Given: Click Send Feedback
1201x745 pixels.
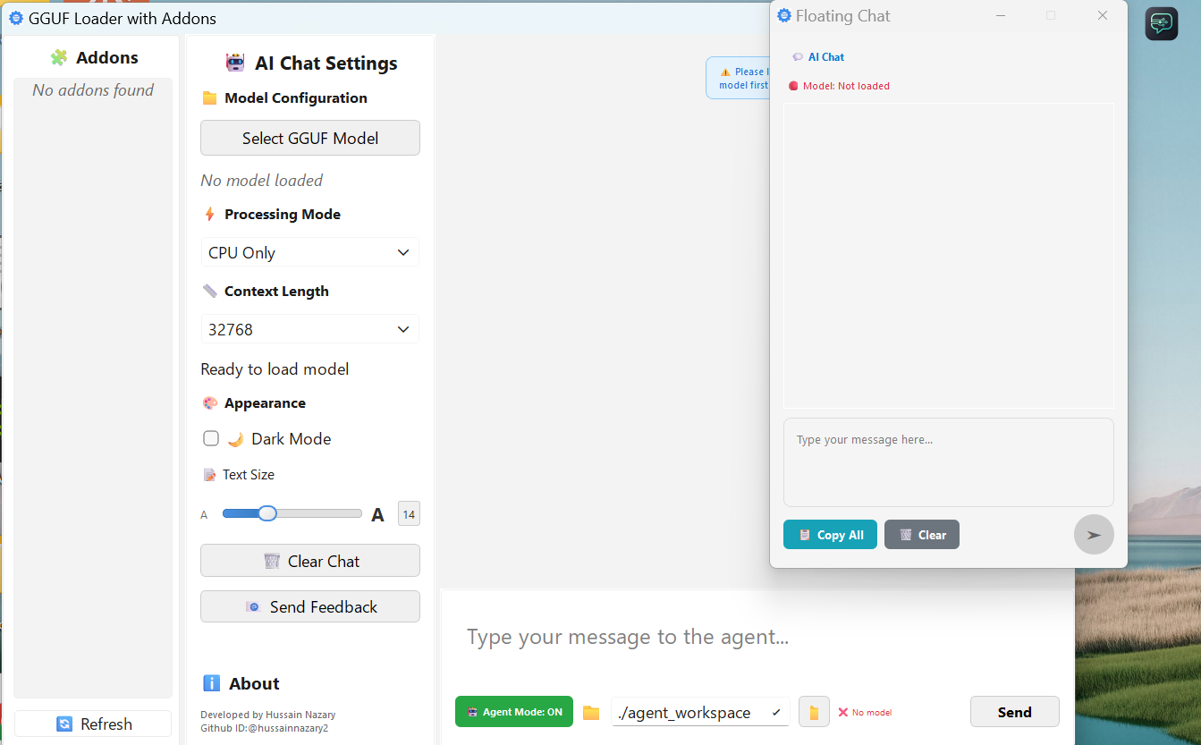Looking at the screenshot, I should point(309,606).
